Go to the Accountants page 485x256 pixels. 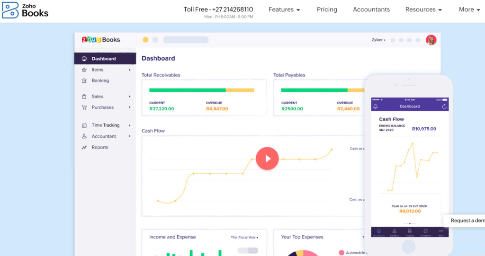(371, 9)
